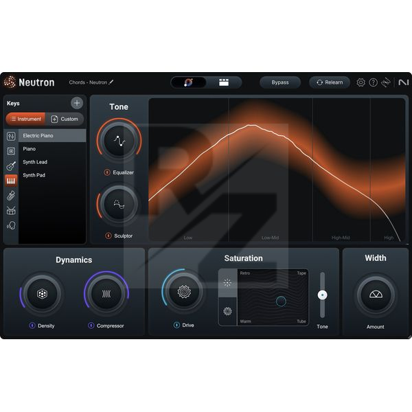Click the Keys panel heading
The width and height of the screenshot is (412, 412).
point(13,103)
